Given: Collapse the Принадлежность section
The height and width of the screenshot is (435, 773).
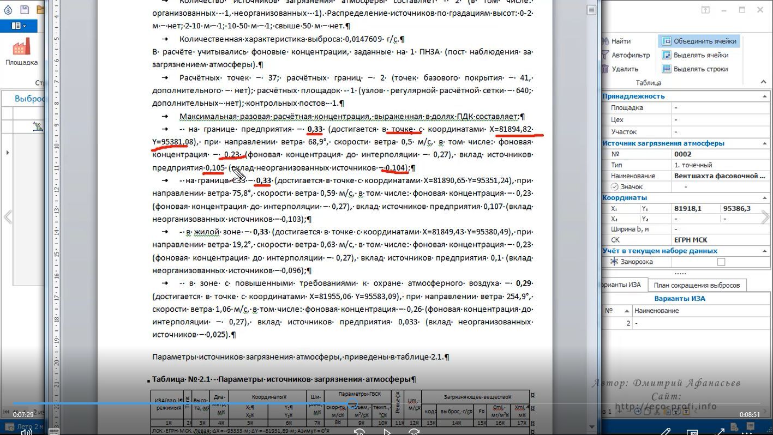Looking at the screenshot, I should (765, 96).
